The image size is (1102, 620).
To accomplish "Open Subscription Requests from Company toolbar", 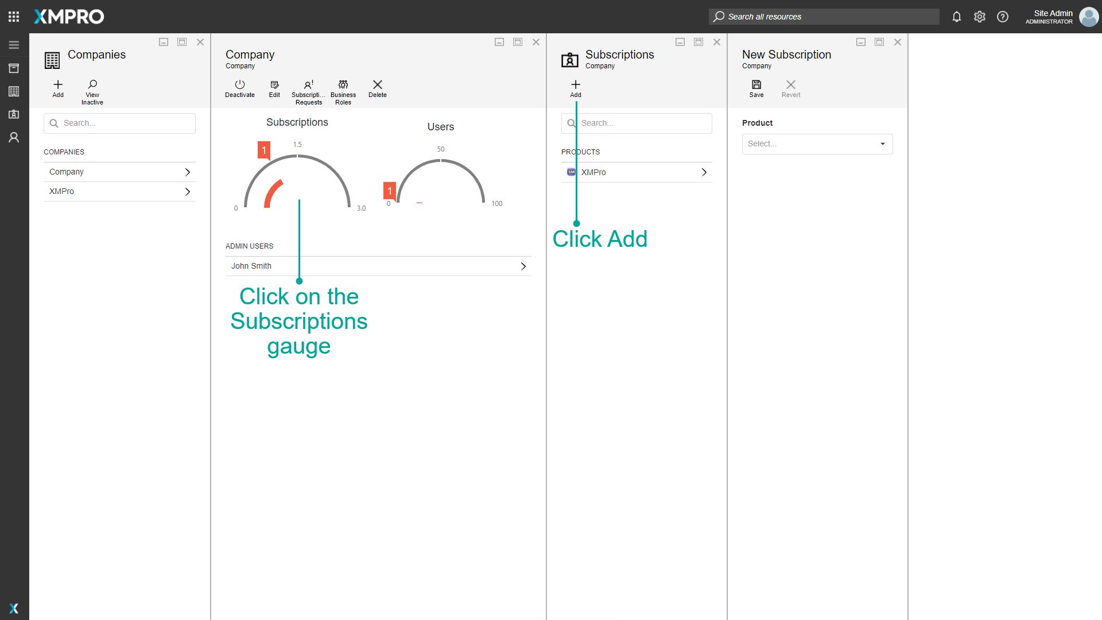I will [308, 92].
